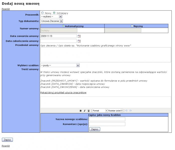This screenshot has width=175, height=150.
Task: Focus the Data zakończenia umowy field
Action: click(x=58, y=41)
